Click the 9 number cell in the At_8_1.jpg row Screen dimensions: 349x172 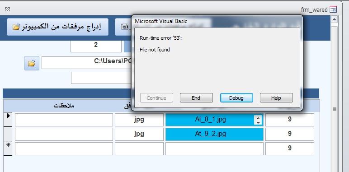pyautogui.click(x=290, y=120)
